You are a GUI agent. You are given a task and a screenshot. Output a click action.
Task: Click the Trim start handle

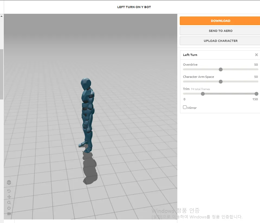point(203,94)
